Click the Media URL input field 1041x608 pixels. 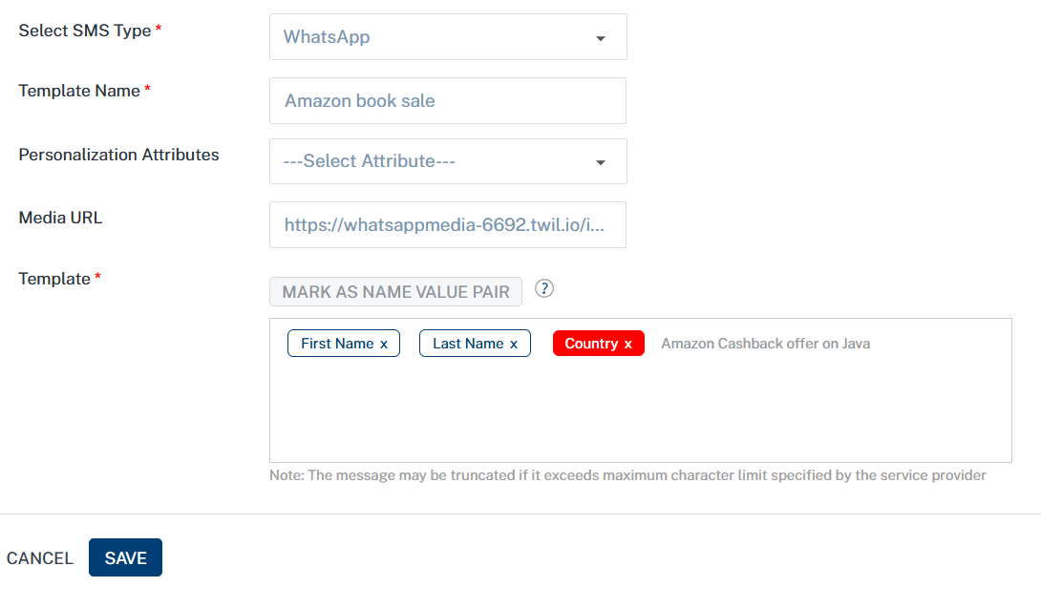(447, 225)
